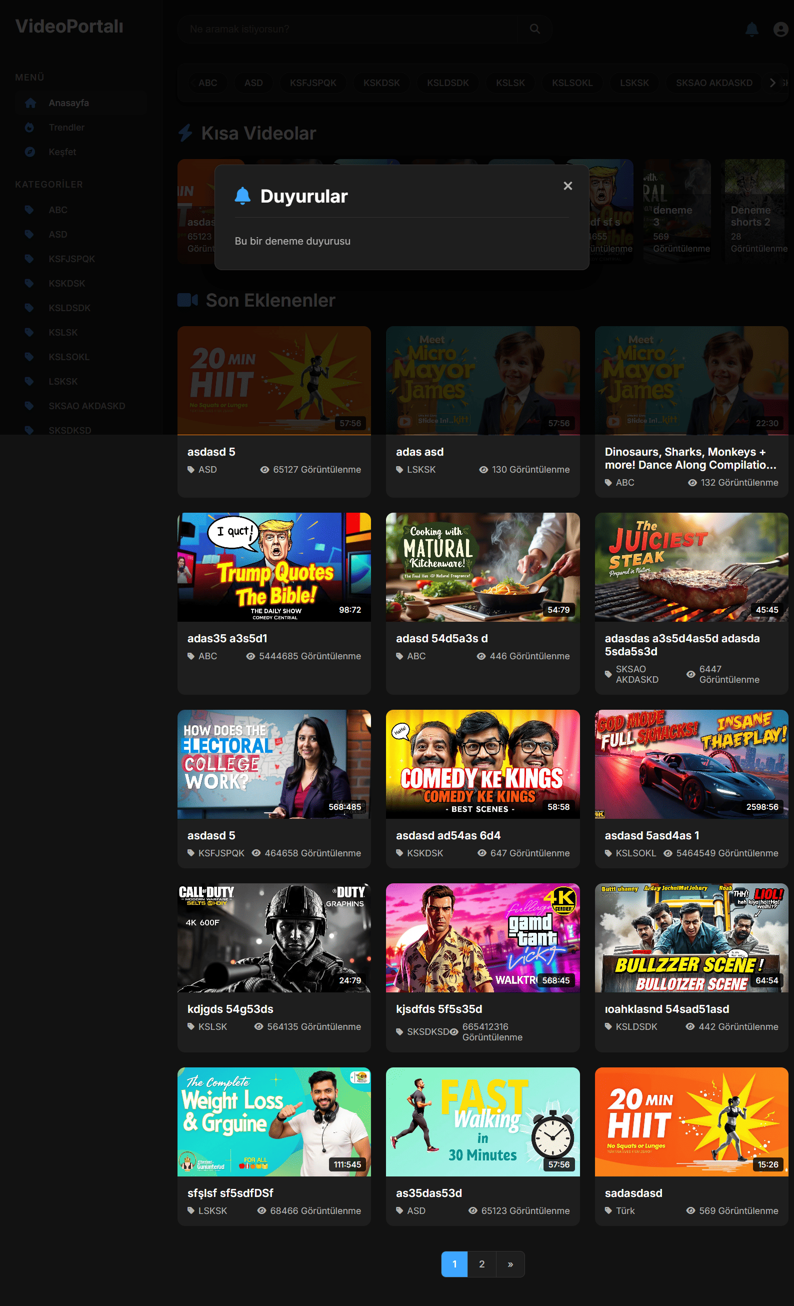Click tag icon beside sidebar ABC
This screenshot has height=1306, width=794.
tap(29, 210)
